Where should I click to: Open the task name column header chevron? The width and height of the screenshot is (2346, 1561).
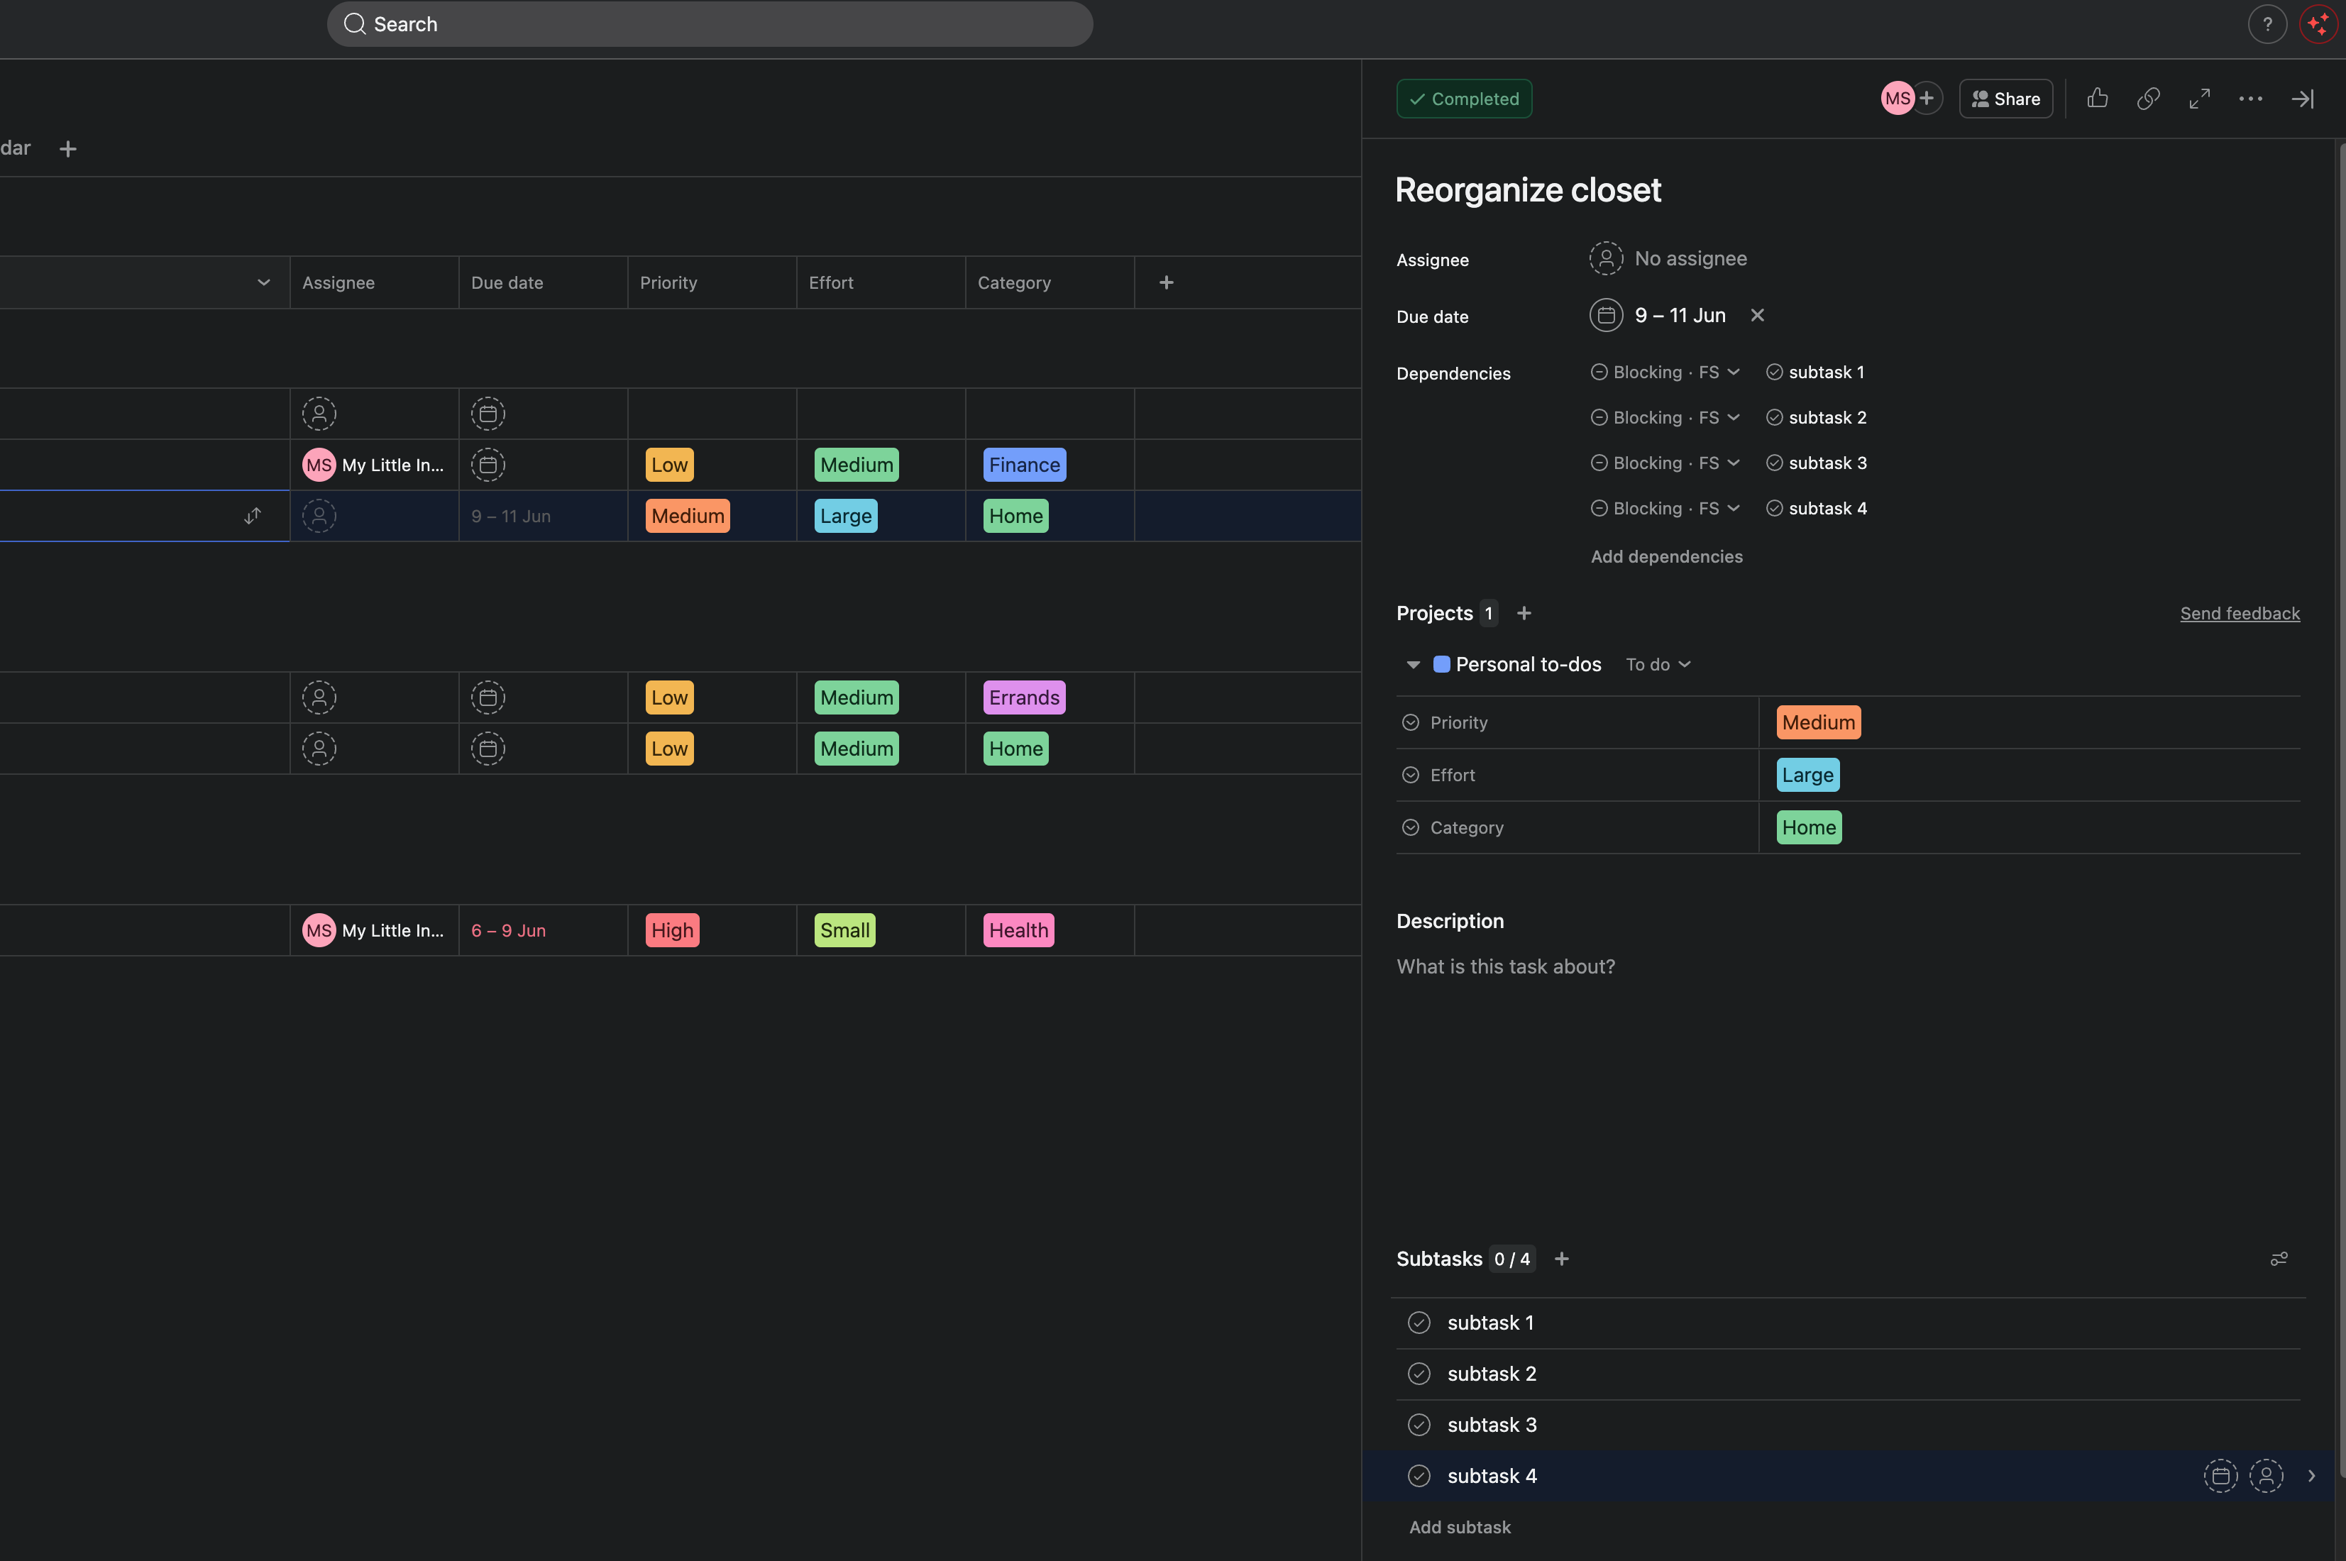point(264,282)
